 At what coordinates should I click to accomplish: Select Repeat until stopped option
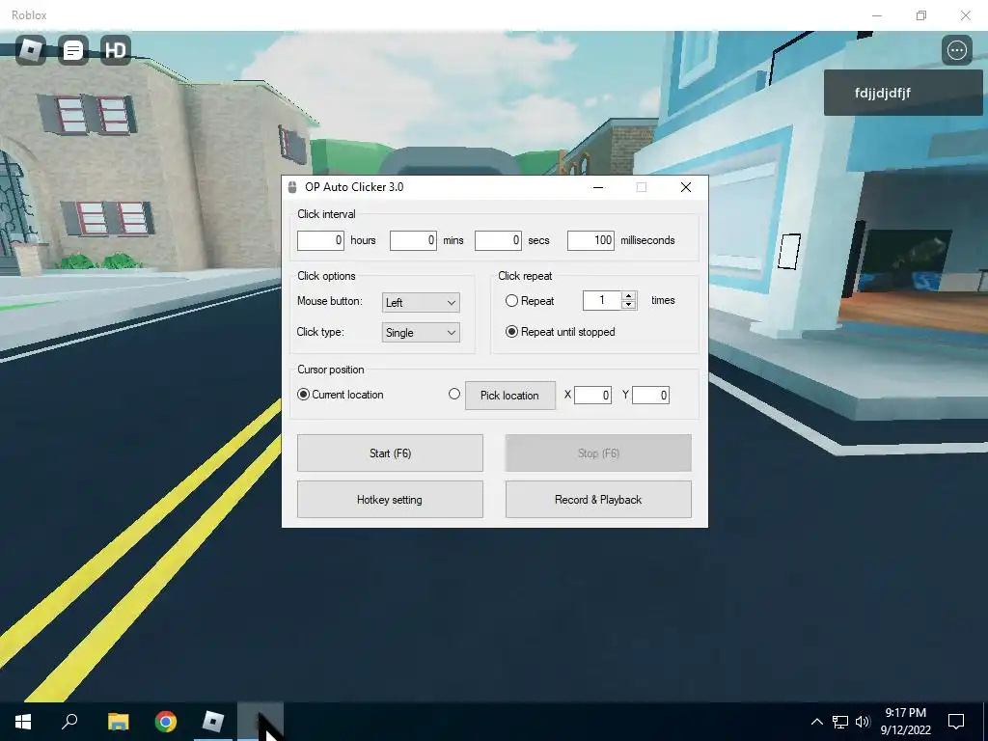pos(511,332)
